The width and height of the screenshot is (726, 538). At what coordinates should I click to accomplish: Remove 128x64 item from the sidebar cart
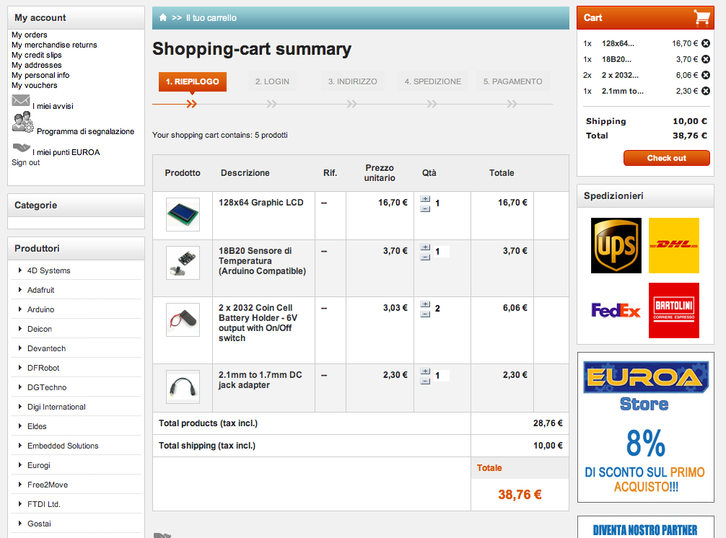point(706,43)
